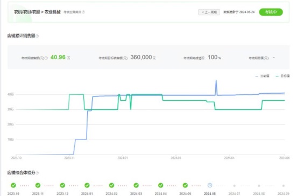
Task: Select the 2024.03 checkmark milestone
Action: [136, 185]
